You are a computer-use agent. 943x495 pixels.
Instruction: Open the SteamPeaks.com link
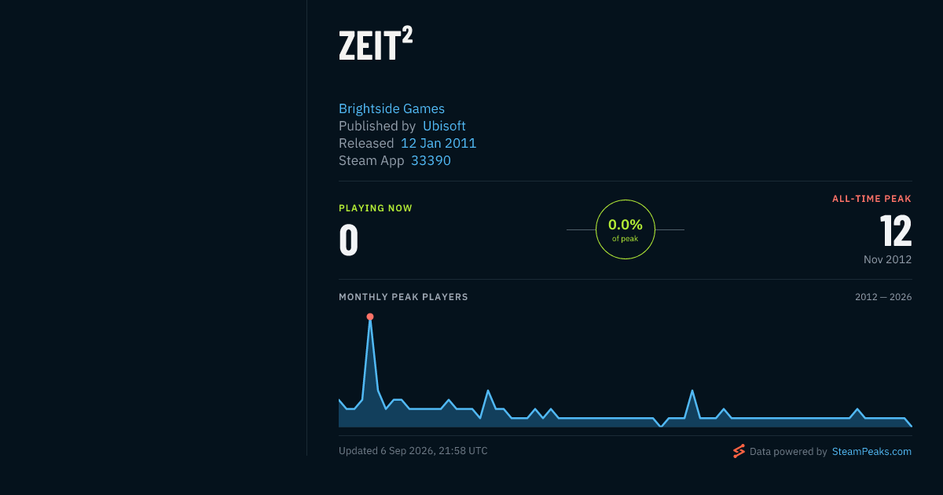871,452
